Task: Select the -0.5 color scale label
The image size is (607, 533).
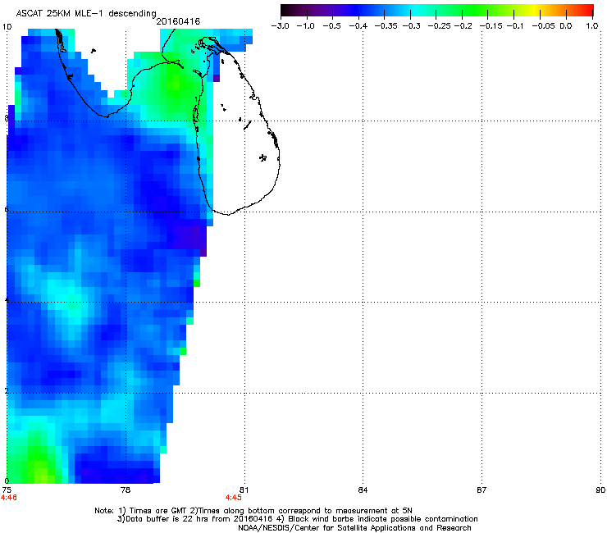Action: (332, 26)
